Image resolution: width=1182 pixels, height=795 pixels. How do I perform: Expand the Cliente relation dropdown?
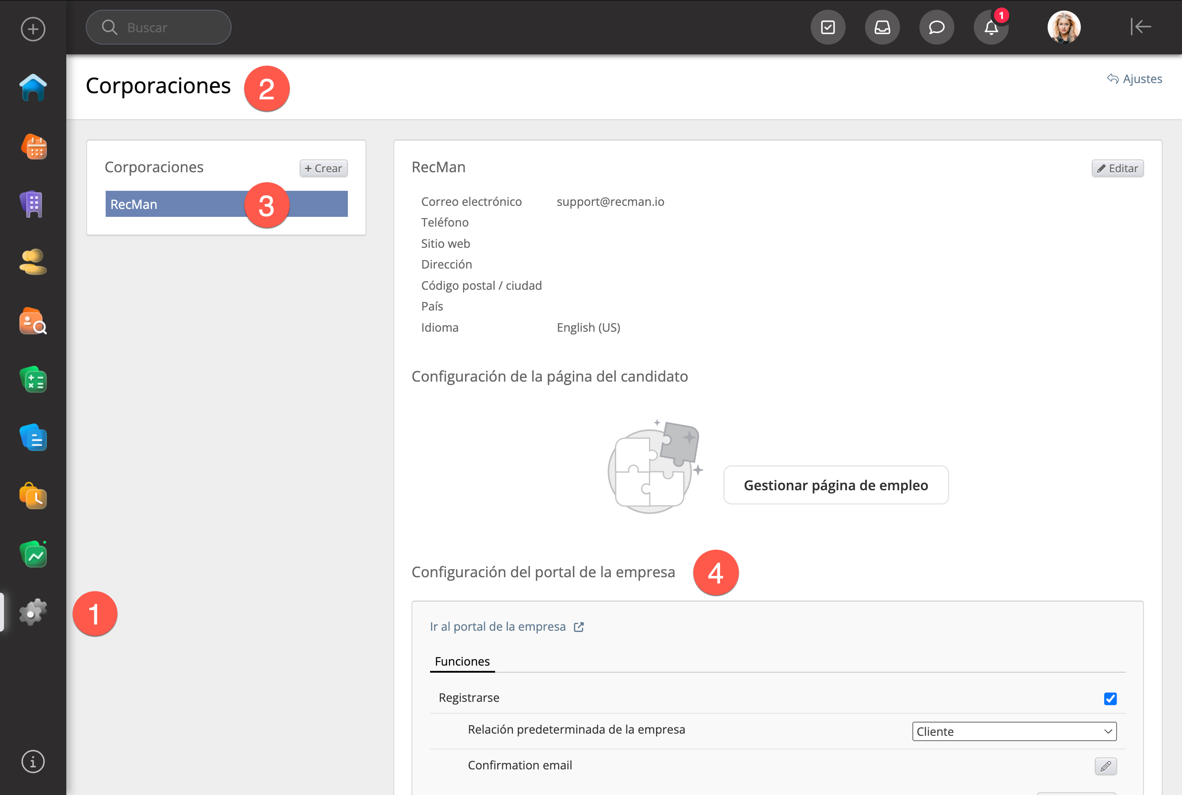pyautogui.click(x=1014, y=732)
